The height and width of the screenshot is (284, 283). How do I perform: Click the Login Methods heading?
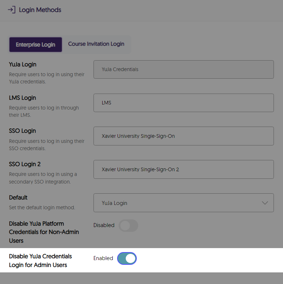pos(40,10)
